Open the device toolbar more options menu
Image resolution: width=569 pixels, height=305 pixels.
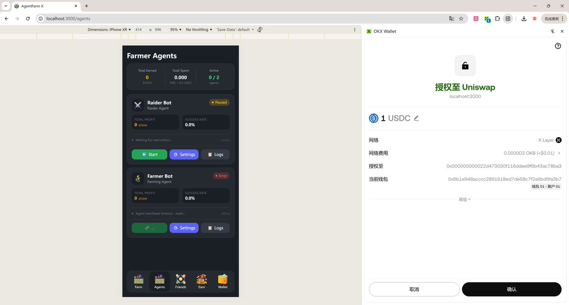click(354, 29)
